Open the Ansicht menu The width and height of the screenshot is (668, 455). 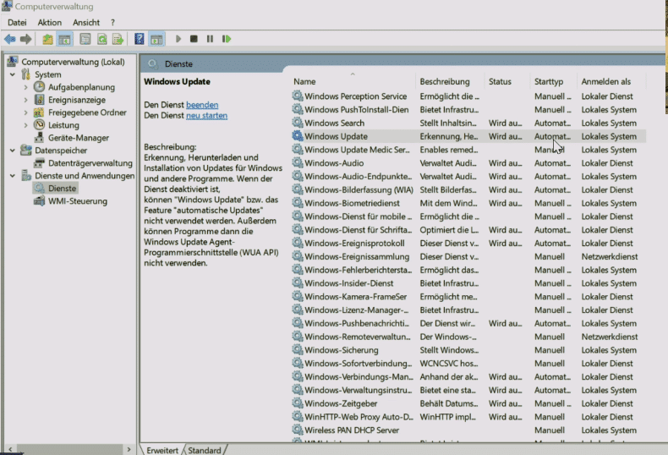pos(86,23)
